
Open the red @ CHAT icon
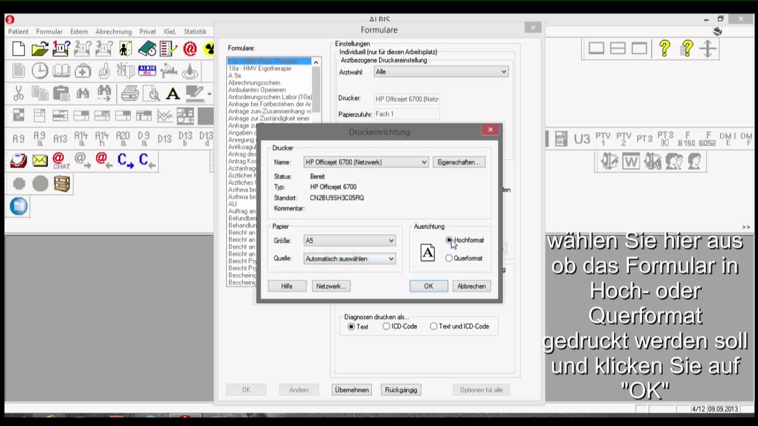pyautogui.click(x=60, y=160)
